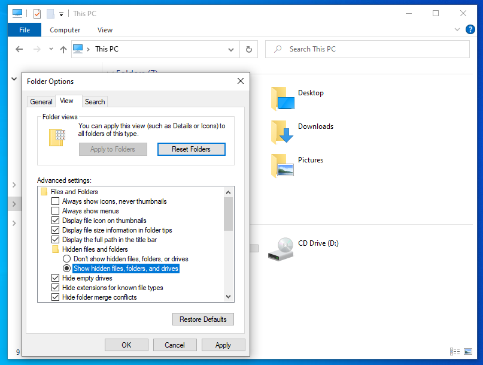Click the Properties icon in quick access toolbar
483x365 pixels.
coord(37,13)
